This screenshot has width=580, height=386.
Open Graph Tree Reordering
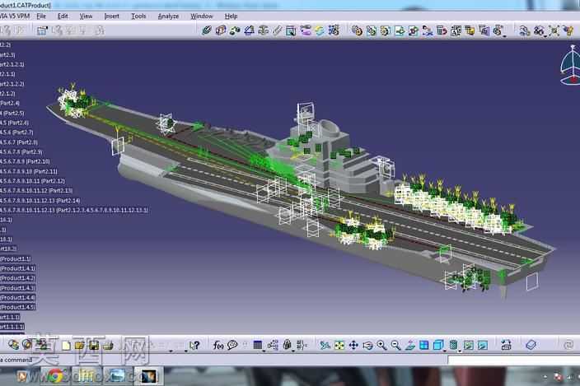click(442, 30)
